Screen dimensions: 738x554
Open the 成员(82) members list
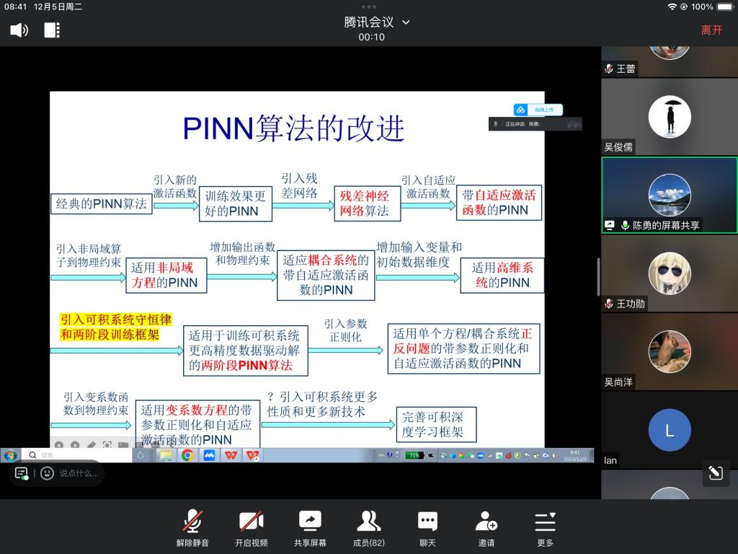[x=369, y=527]
